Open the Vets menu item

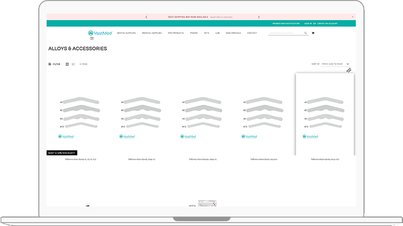point(207,33)
